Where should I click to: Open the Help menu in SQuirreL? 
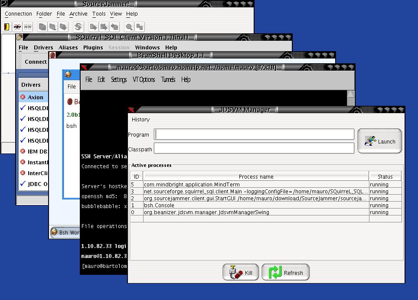pos(171,47)
